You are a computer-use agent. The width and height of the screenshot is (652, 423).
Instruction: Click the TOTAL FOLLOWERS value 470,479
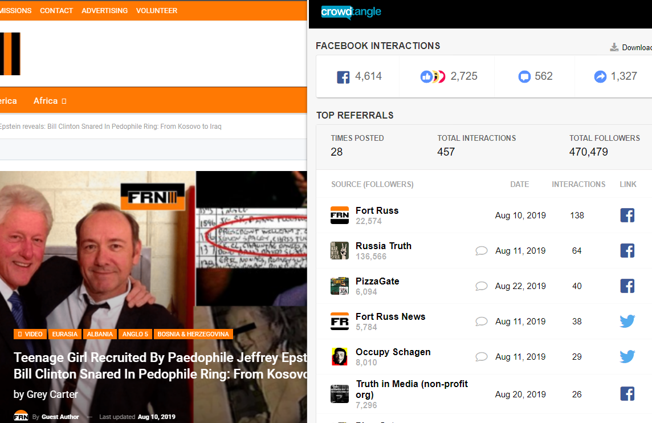click(588, 152)
